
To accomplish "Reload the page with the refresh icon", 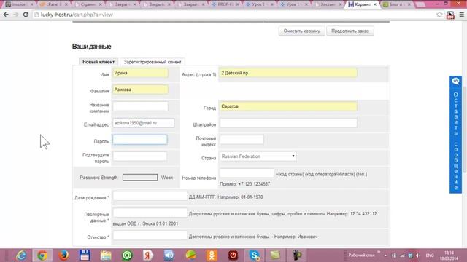I will [x=26, y=15].
